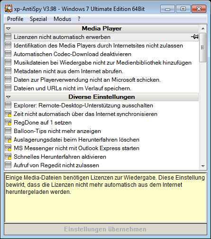This screenshot has height=239, width=211.
Task: Check 'Metadaten nicht aus dem Internet abrufen'
Action: (x=8, y=71)
